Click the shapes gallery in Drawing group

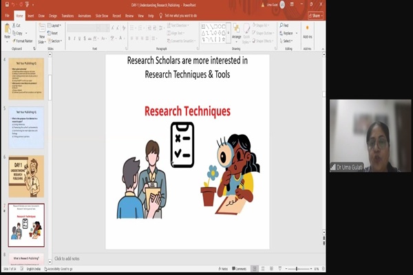[x=213, y=31]
